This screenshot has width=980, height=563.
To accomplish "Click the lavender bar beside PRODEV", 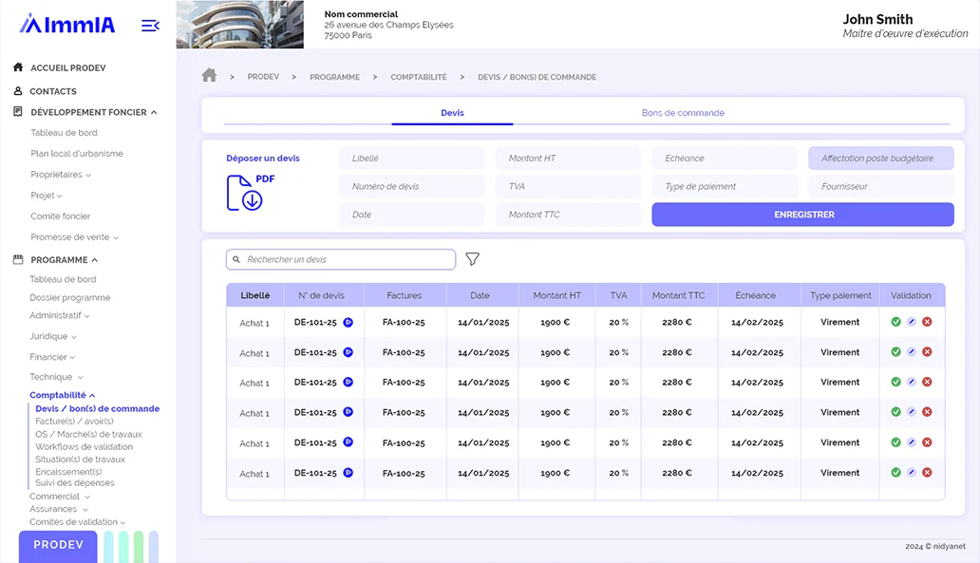I will pyautogui.click(x=154, y=547).
